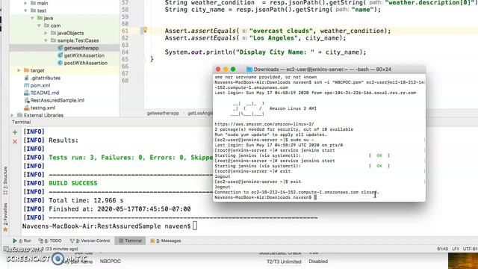This screenshot has width=478, height=269.
Task: Open the Version Control tool window
Action: [x=90, y=241]
